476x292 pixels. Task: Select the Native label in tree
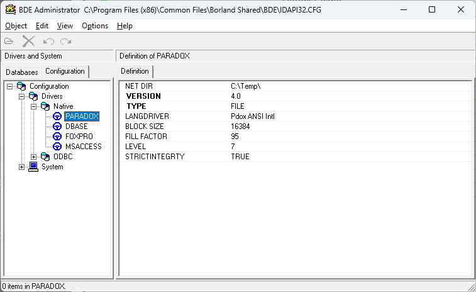pyautogui.click(x=63, y=106)
